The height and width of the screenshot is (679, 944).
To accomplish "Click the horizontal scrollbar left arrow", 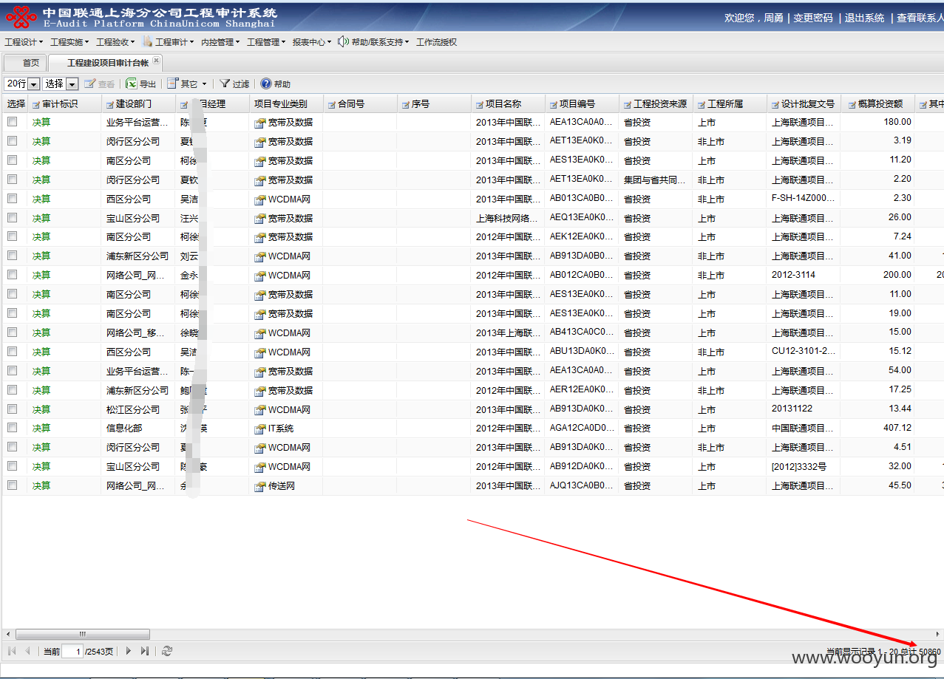I will (x=8, y=634).
